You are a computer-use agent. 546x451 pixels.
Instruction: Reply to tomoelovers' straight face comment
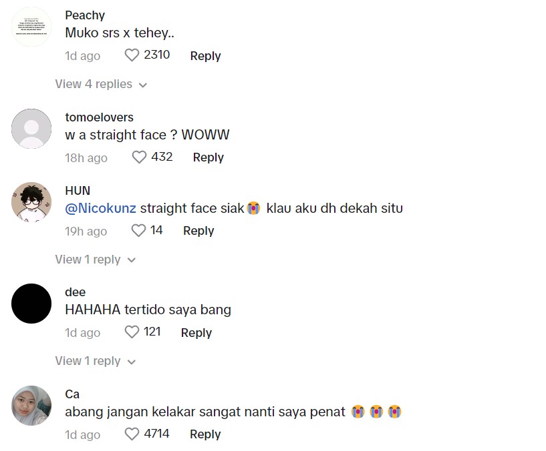[208, 157]
